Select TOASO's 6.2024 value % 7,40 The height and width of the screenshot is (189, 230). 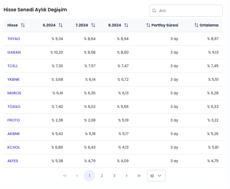coord(57,107)
